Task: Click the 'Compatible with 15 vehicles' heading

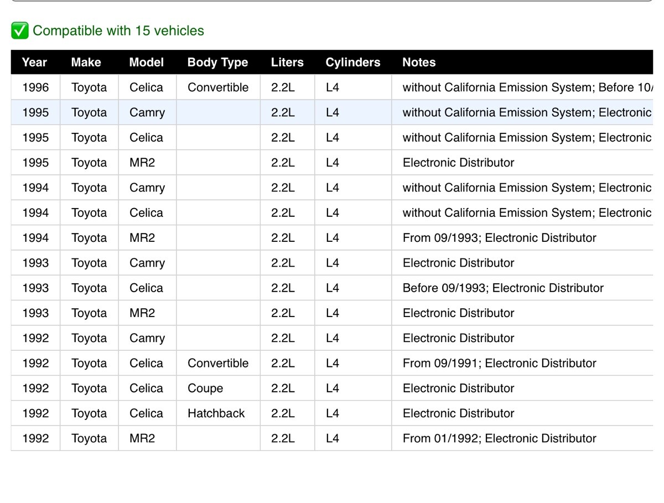Action: 118,31
